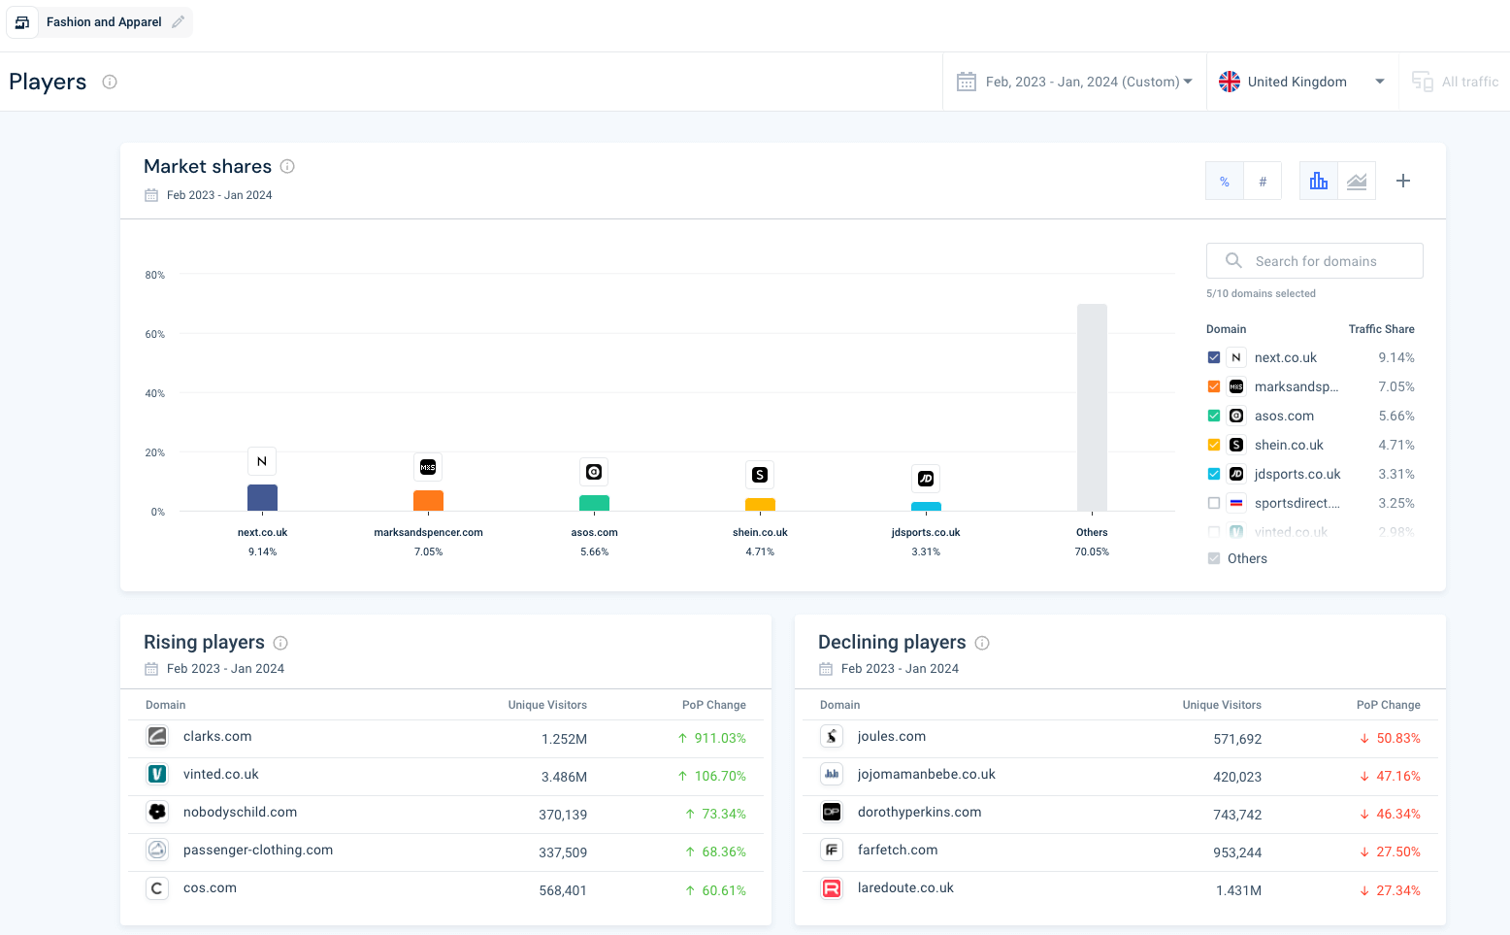The image size is (1510, 935).
Task: Select the number (#) display tab
Action: 1263,182
